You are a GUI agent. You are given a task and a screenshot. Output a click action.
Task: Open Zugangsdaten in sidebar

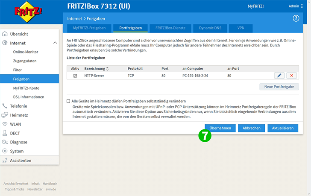coord(25,61)
